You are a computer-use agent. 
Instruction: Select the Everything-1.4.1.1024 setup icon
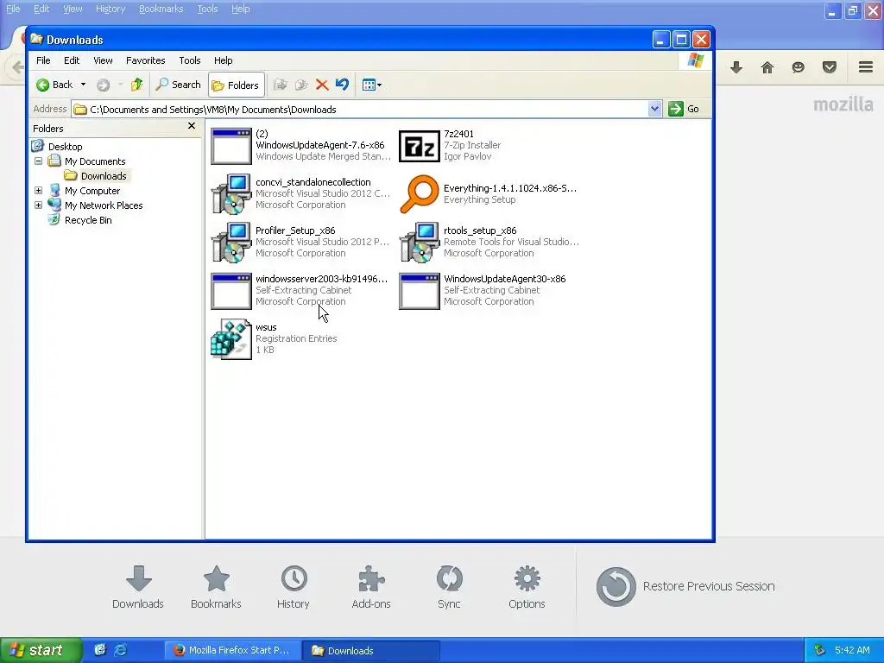[x=420, y=194]
